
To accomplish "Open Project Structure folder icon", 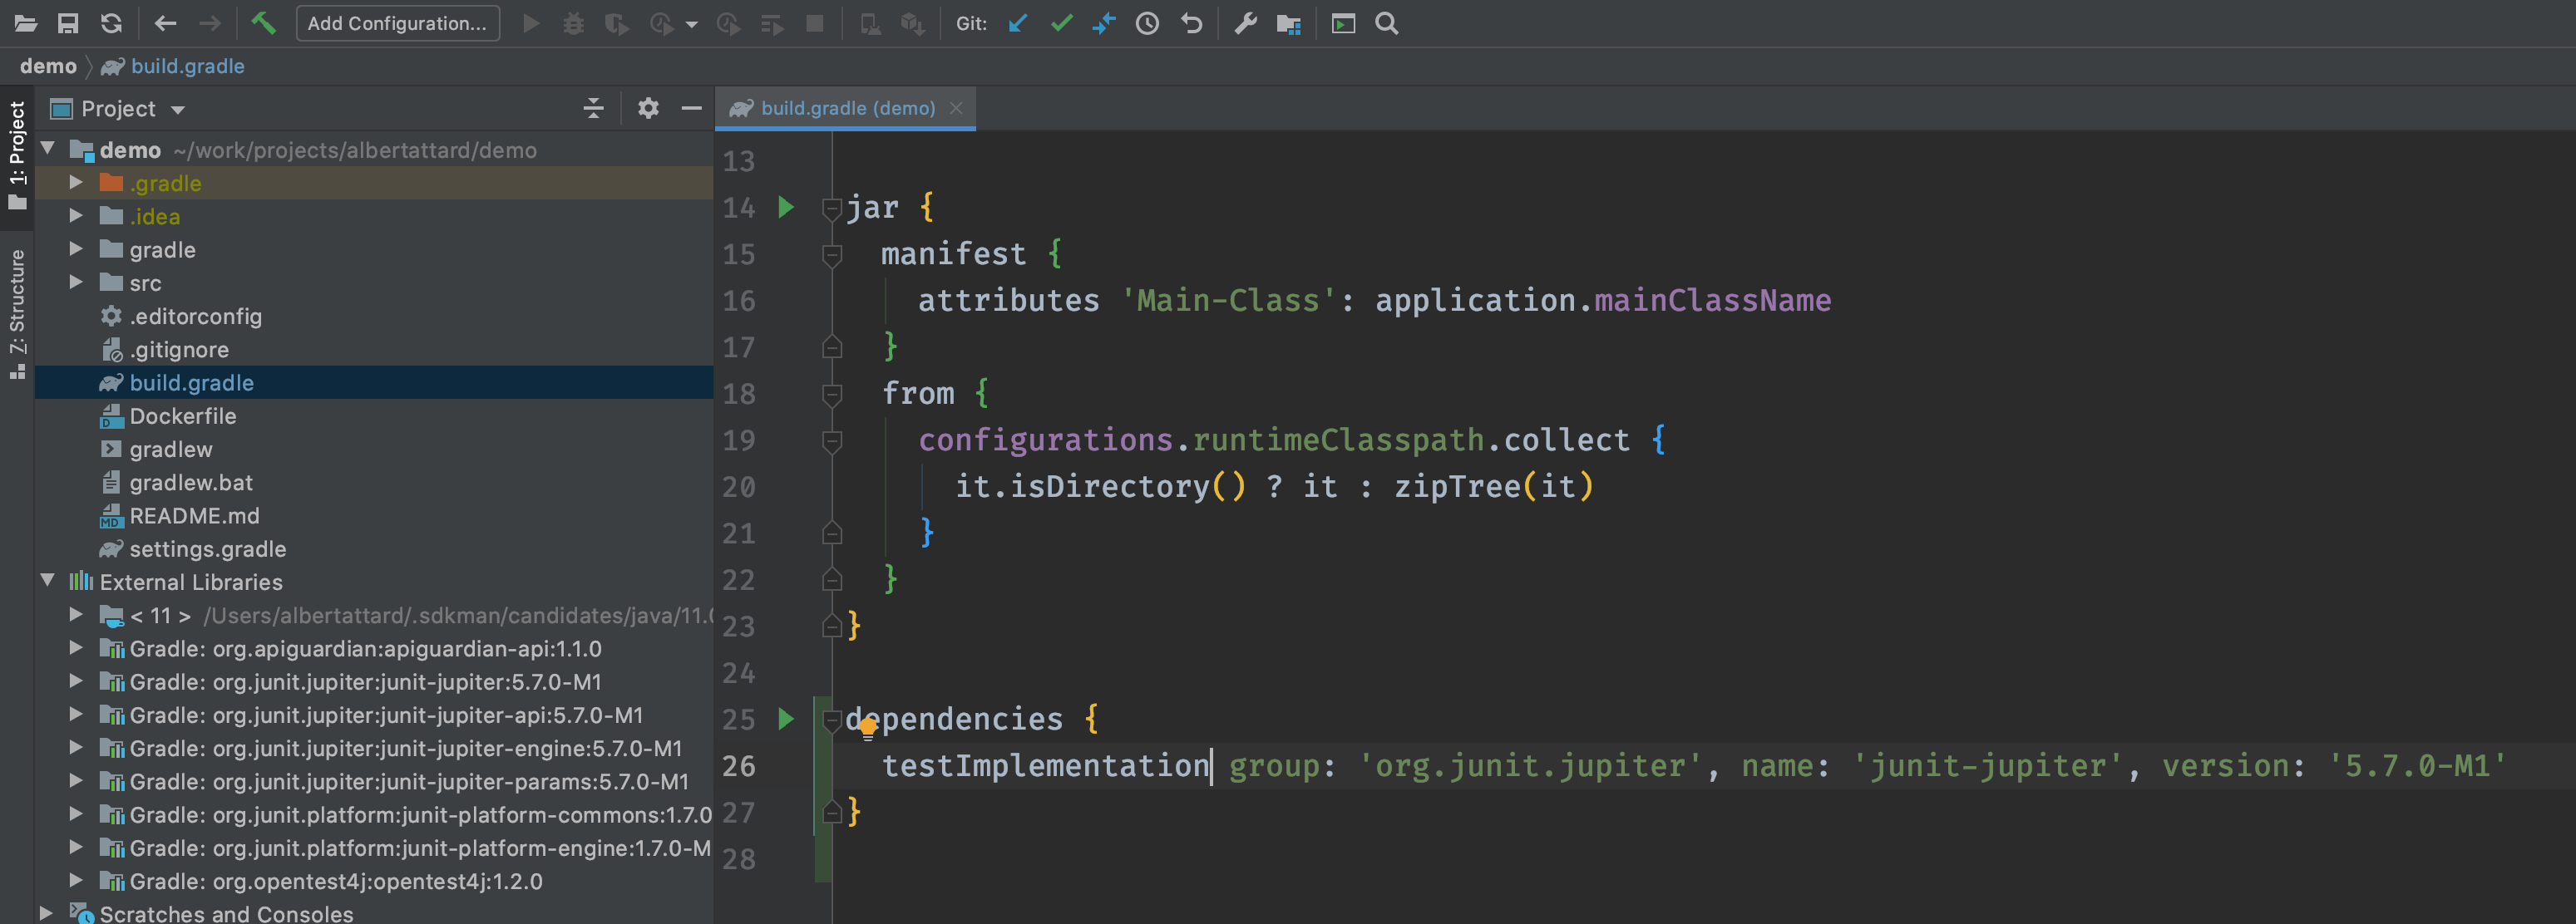I will click(1289, 24).
